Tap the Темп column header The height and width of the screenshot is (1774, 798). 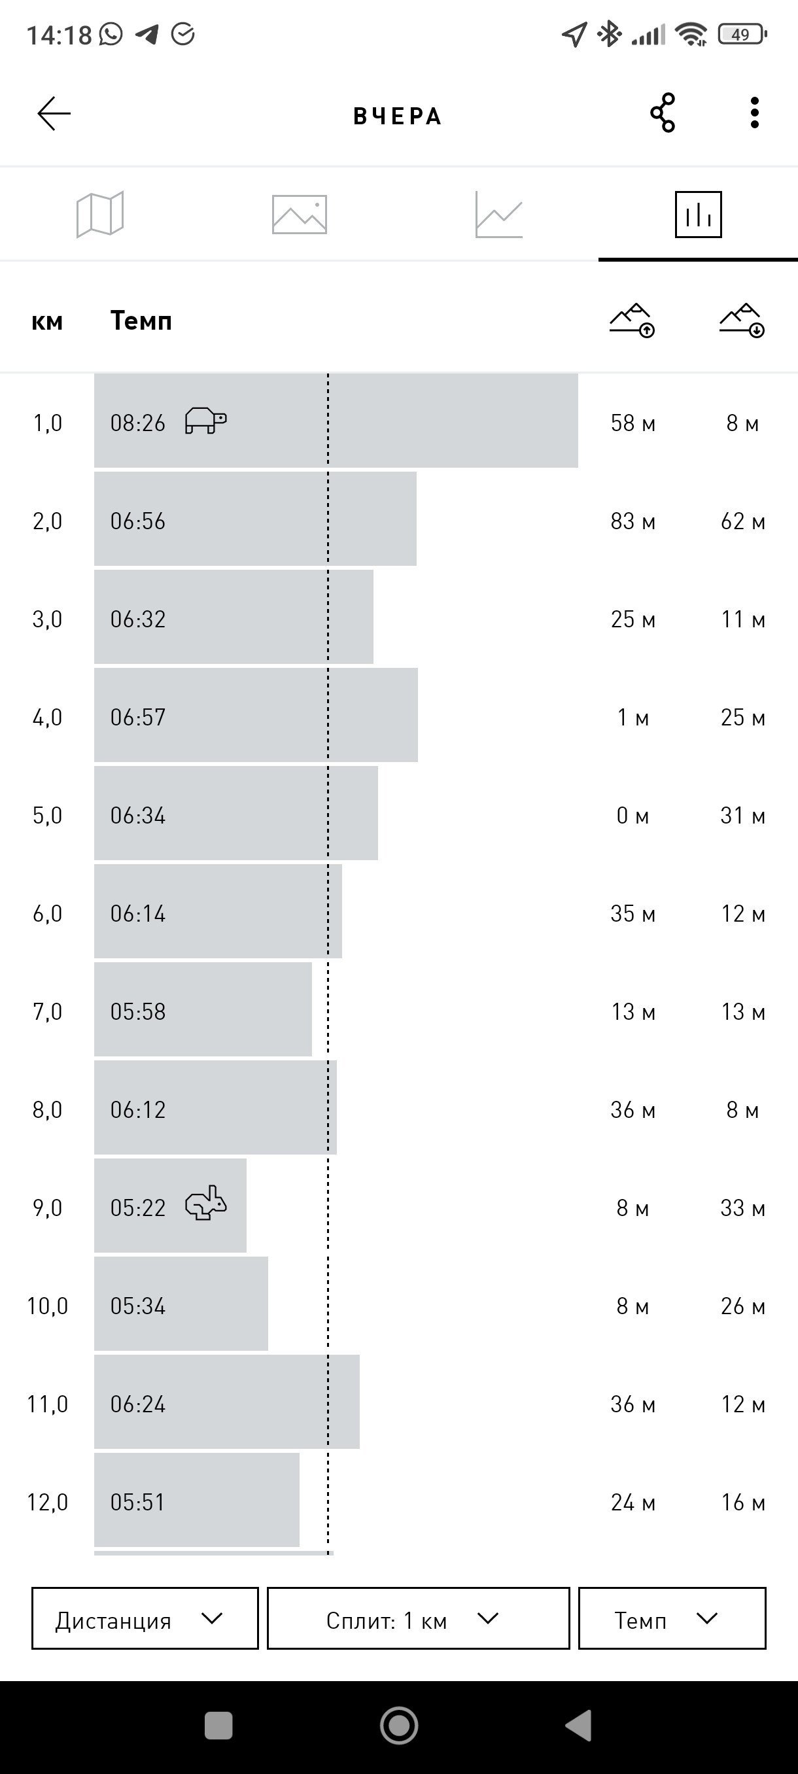click(x=141, y=321)
